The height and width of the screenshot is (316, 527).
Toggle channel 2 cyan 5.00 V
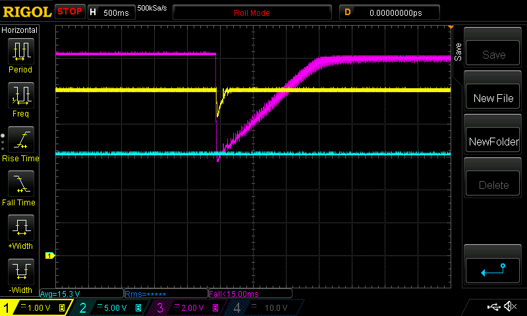[109, 307]
